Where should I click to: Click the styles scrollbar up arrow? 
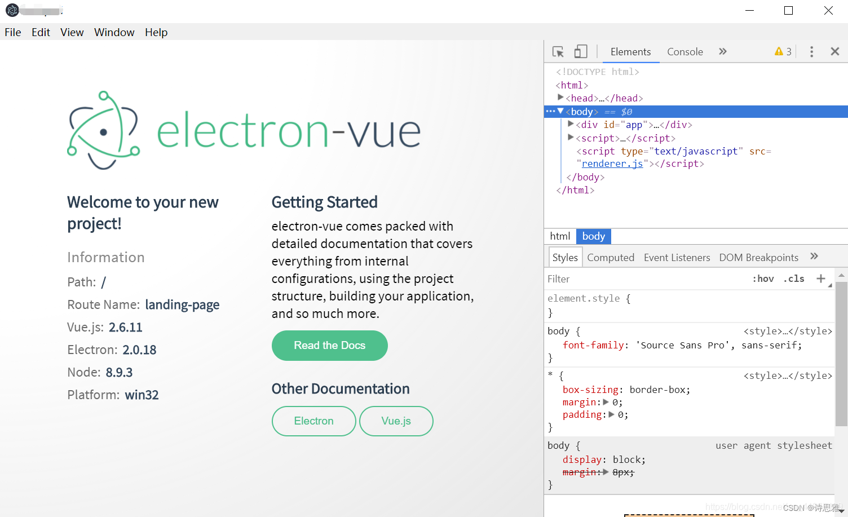841,275
